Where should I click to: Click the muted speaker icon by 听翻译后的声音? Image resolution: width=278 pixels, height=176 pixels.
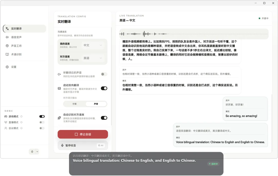point(59,74)
